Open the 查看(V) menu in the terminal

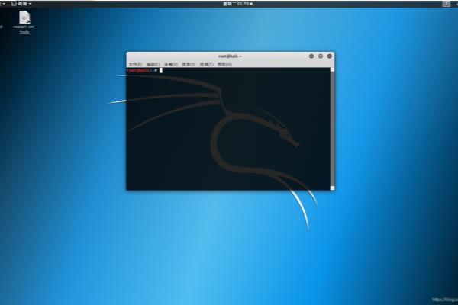[x=170, y=64]
